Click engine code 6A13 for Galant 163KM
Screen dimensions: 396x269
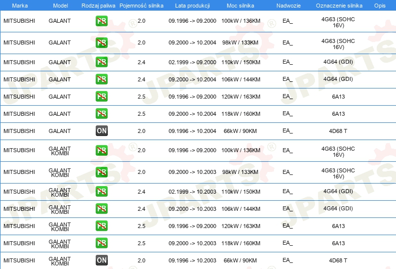tap(338, 97)
